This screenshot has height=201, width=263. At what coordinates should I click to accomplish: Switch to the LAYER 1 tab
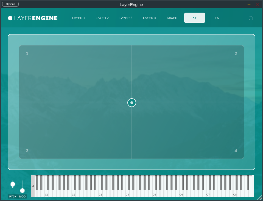(x=79, y=18)
